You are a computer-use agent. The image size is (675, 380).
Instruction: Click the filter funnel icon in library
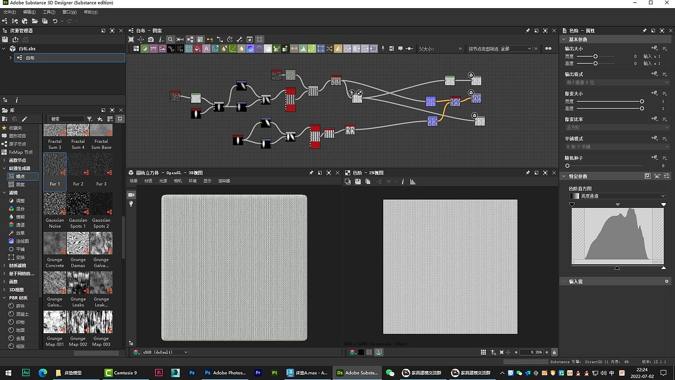tap(89, 119)
